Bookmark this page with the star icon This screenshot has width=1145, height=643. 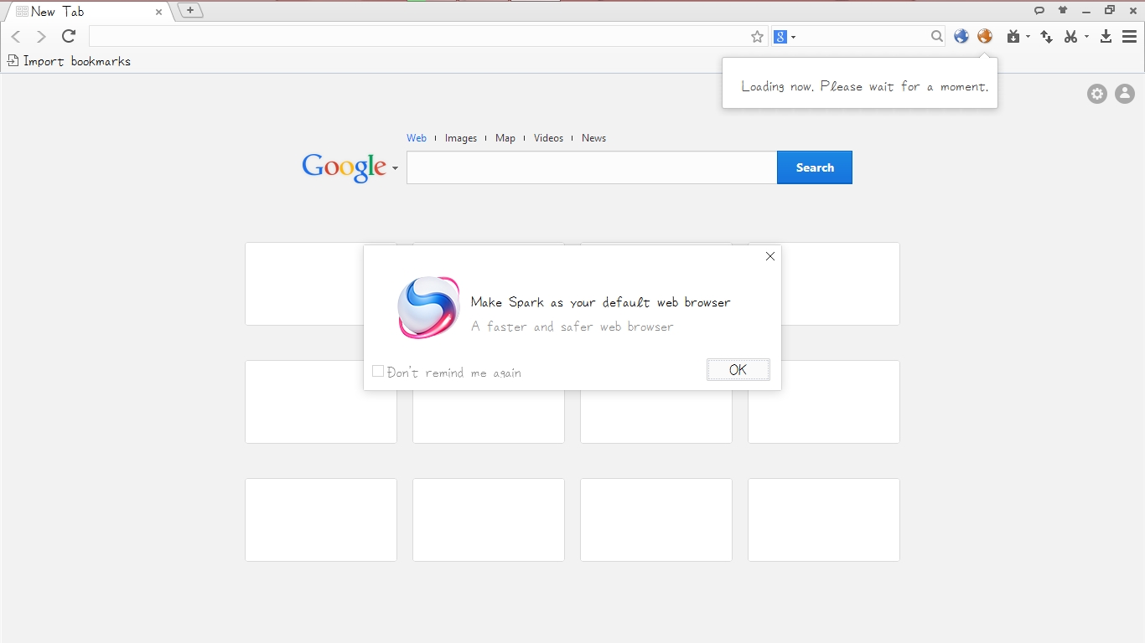758,36
